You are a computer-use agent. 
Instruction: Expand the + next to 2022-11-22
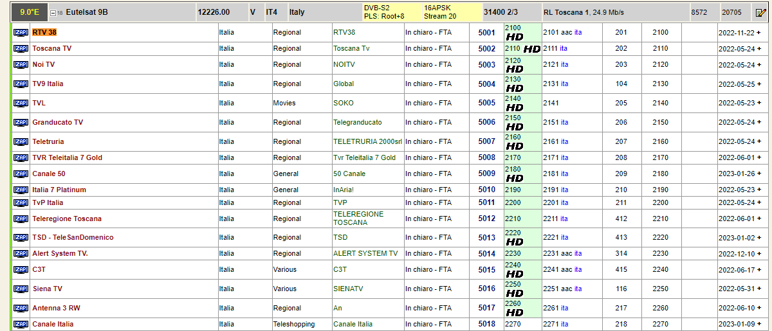point(758,32)
